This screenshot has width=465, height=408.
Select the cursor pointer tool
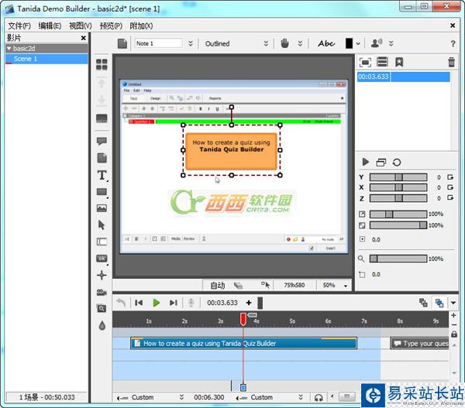(102, 225)
